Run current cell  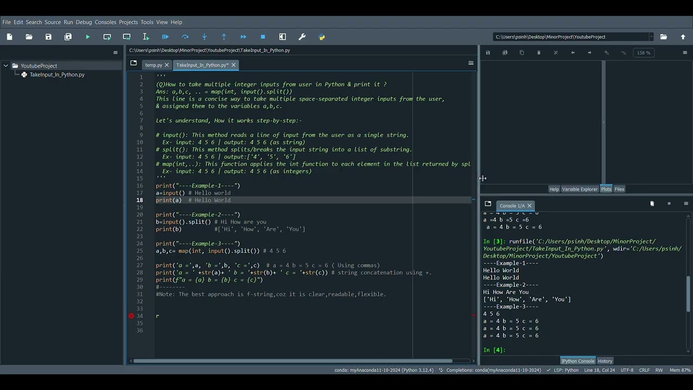(107, 37)
